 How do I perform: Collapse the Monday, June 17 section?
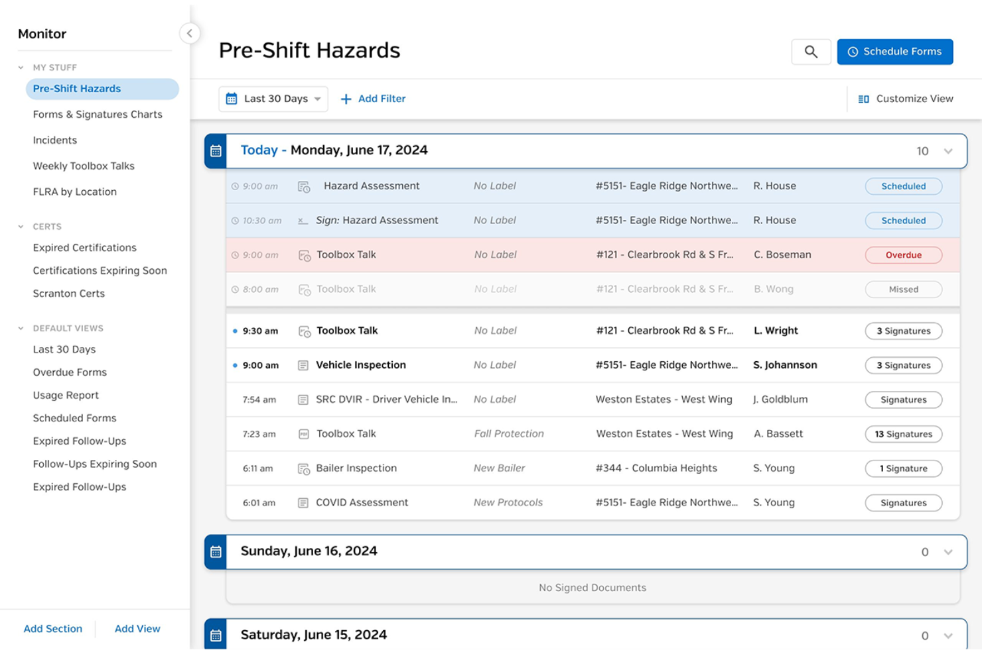click(947, 150)
